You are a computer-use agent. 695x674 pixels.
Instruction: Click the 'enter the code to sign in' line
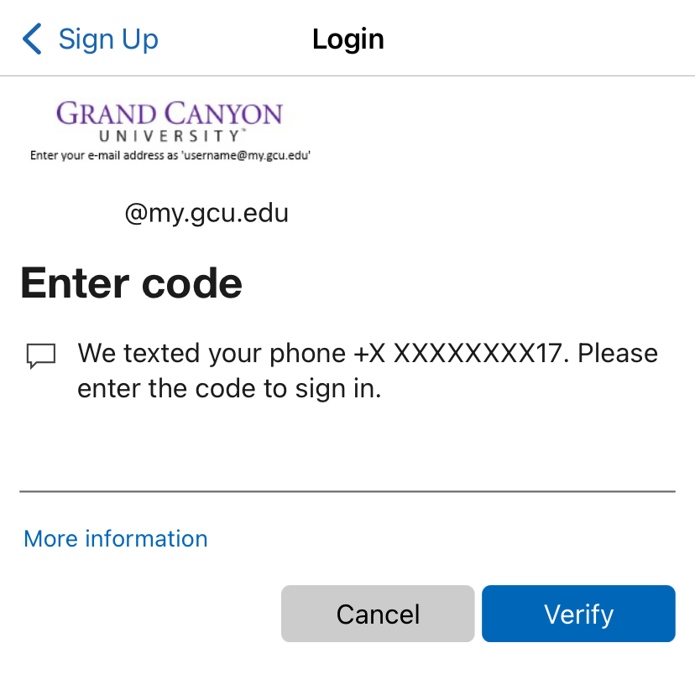point(229,389)
